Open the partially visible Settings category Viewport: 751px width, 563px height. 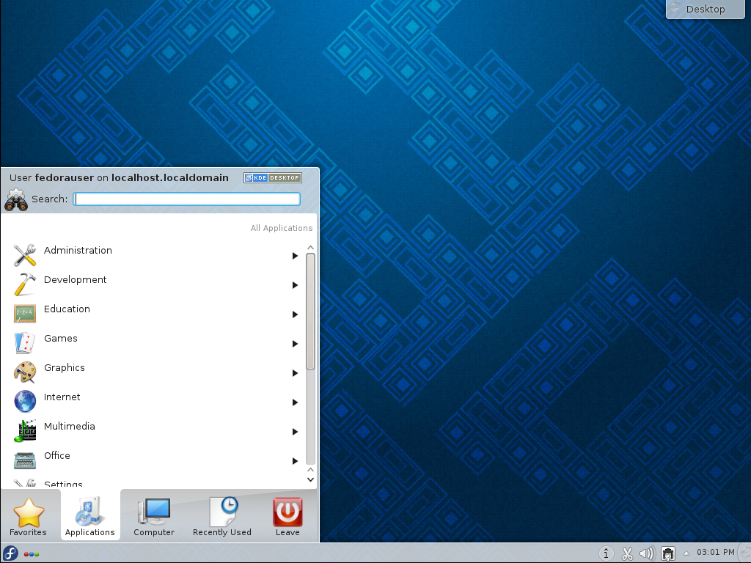pos(157,482)
